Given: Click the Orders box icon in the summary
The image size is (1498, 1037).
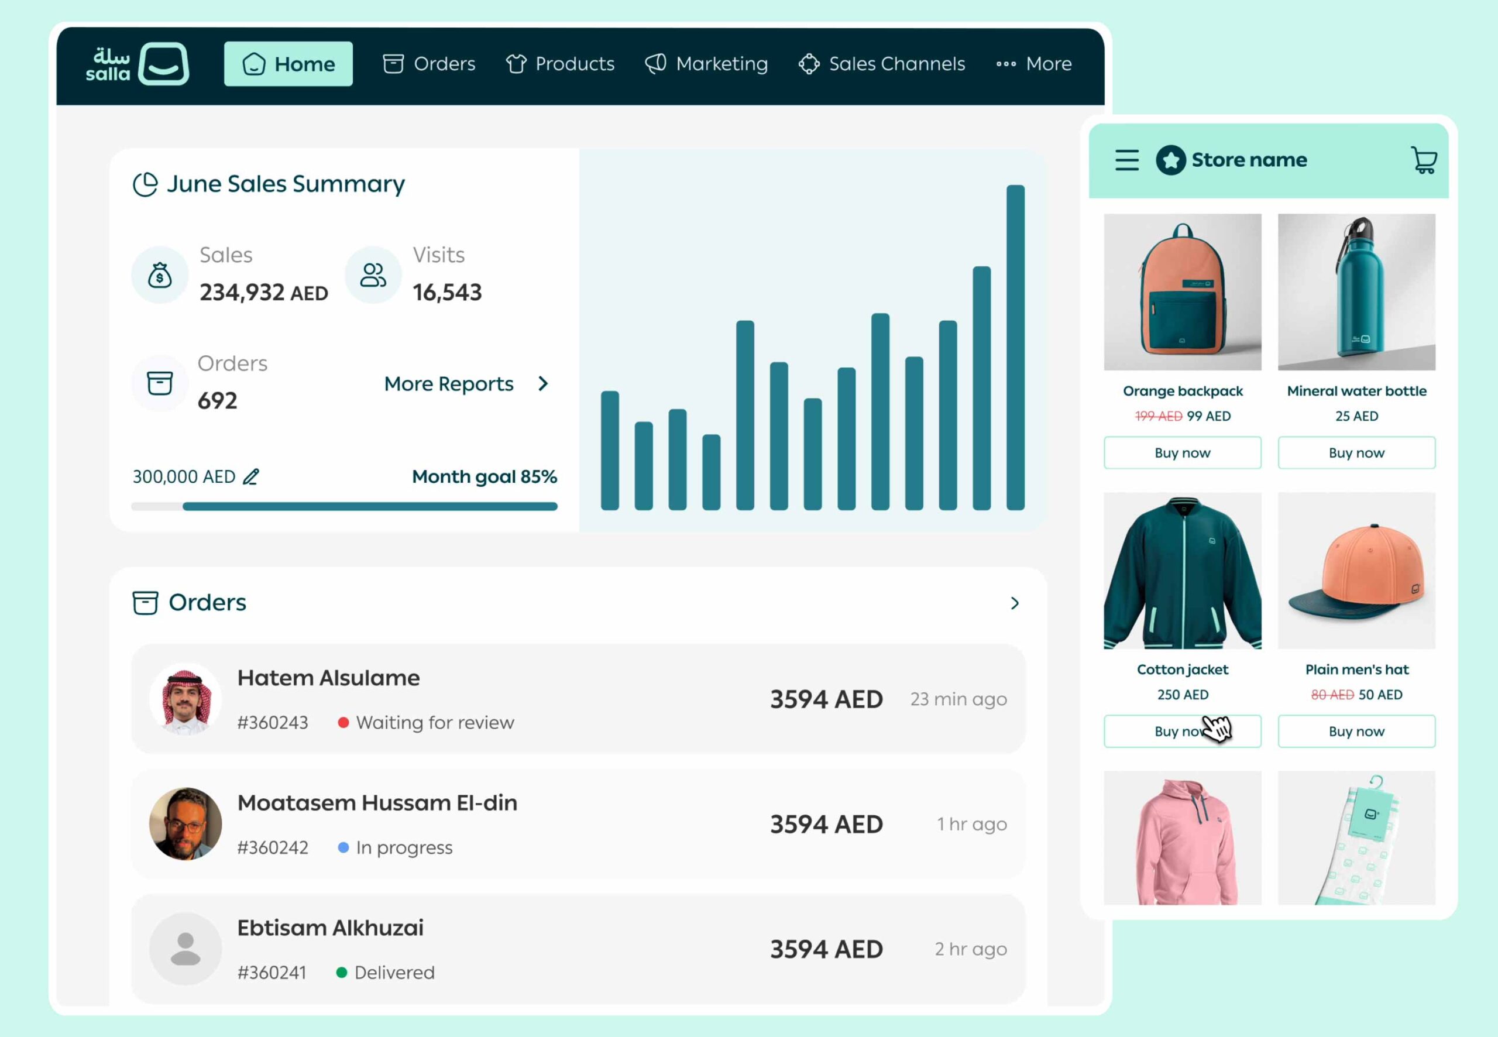Looking at the screenshot, I should (x=160, y=383).
